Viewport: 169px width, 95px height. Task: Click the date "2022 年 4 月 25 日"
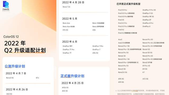pyautogui.click(x=73, y=83)
